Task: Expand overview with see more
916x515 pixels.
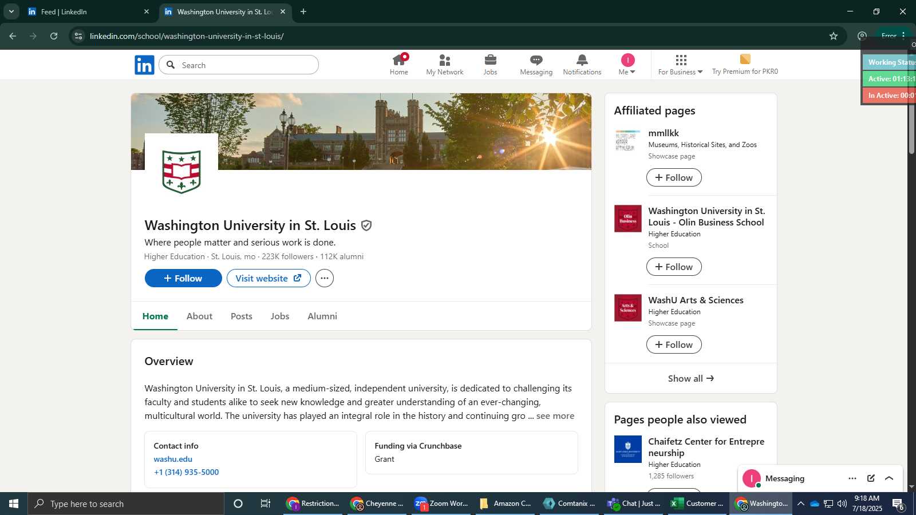Action: pos(555,416)
